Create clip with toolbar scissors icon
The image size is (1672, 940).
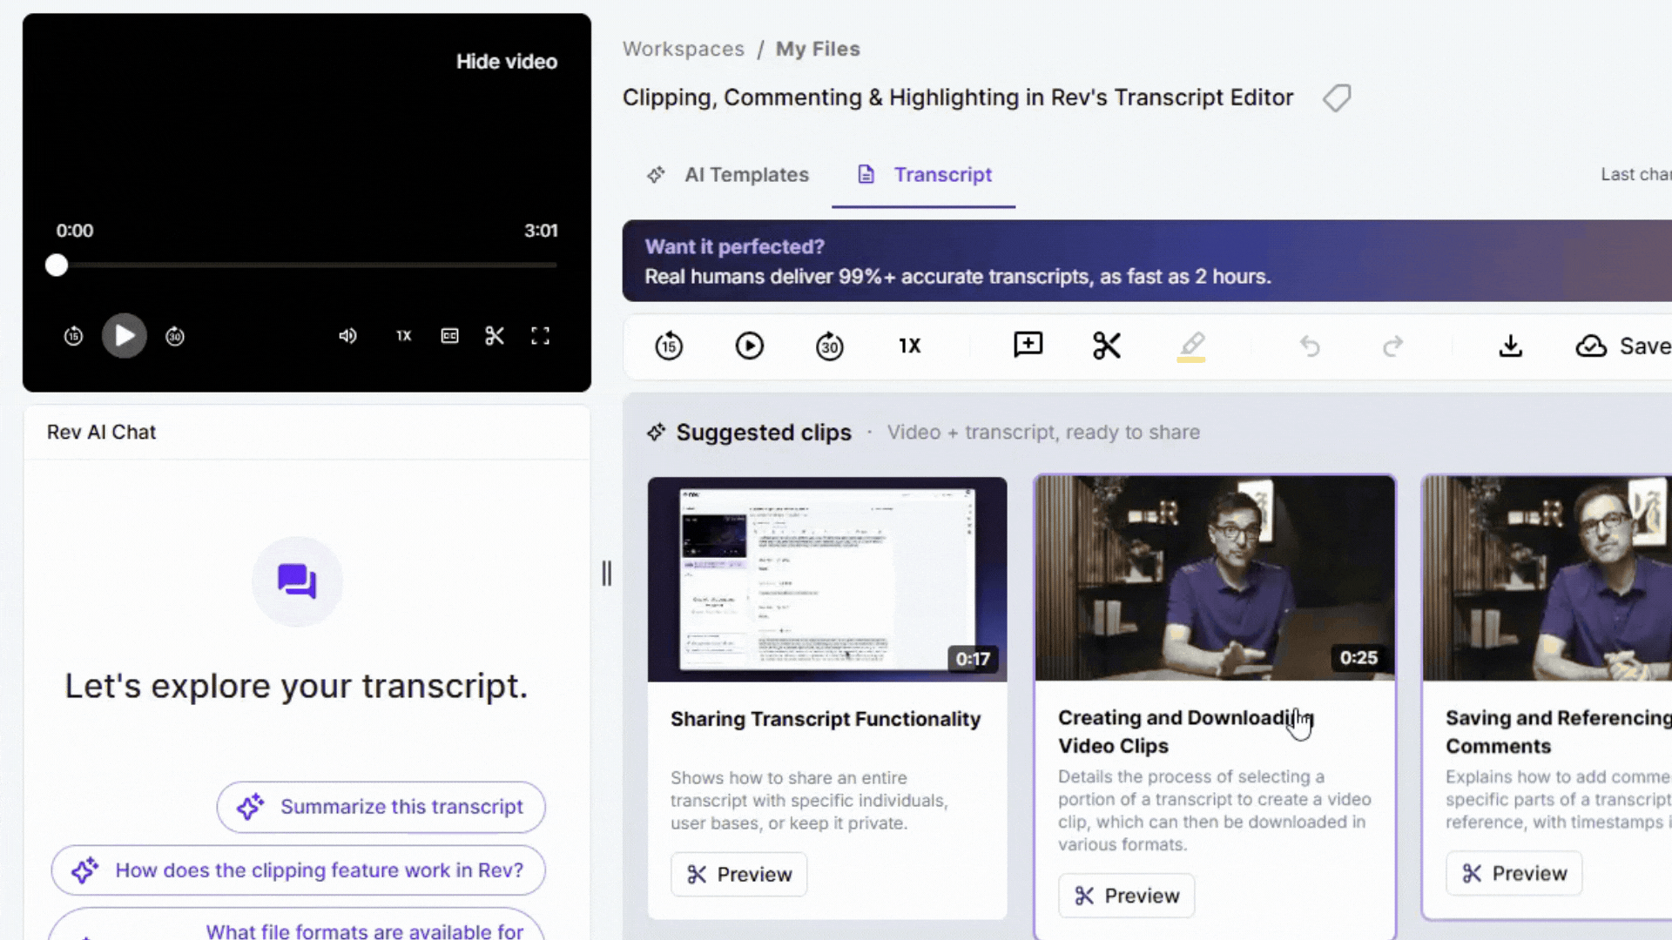point(1107,346)
